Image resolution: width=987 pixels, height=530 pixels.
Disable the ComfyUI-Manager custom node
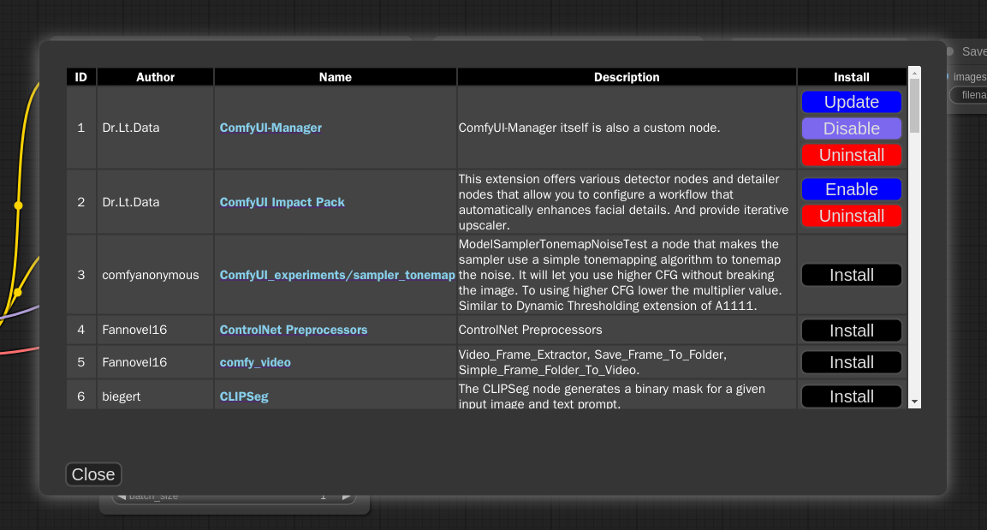pyautogui.click(x=851, y=128)
